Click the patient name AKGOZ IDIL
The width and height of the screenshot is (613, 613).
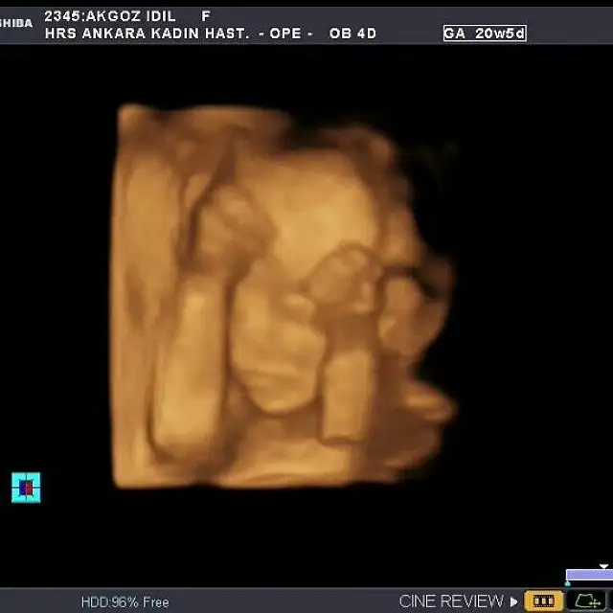click(130, 16)
